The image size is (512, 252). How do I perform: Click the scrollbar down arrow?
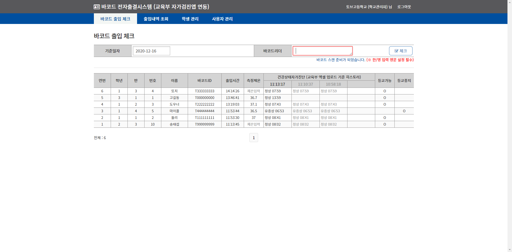pos(510,250)
